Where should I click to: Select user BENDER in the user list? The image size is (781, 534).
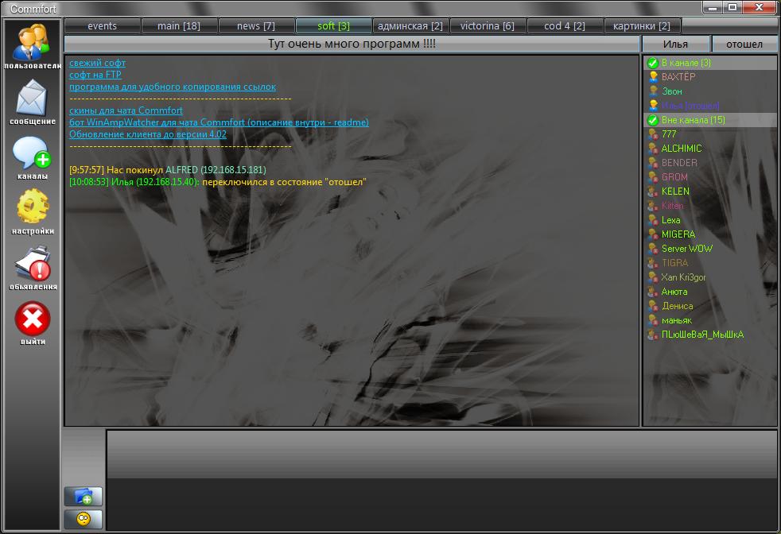(679, 163)
